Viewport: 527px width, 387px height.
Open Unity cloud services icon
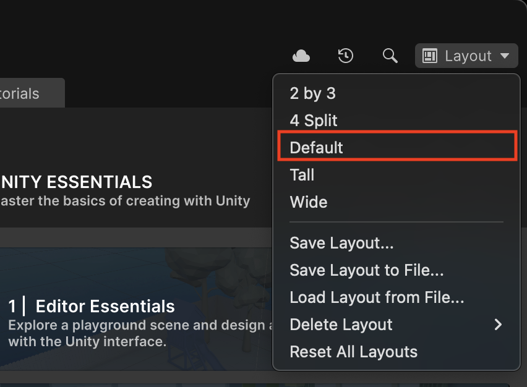(301, 56)
